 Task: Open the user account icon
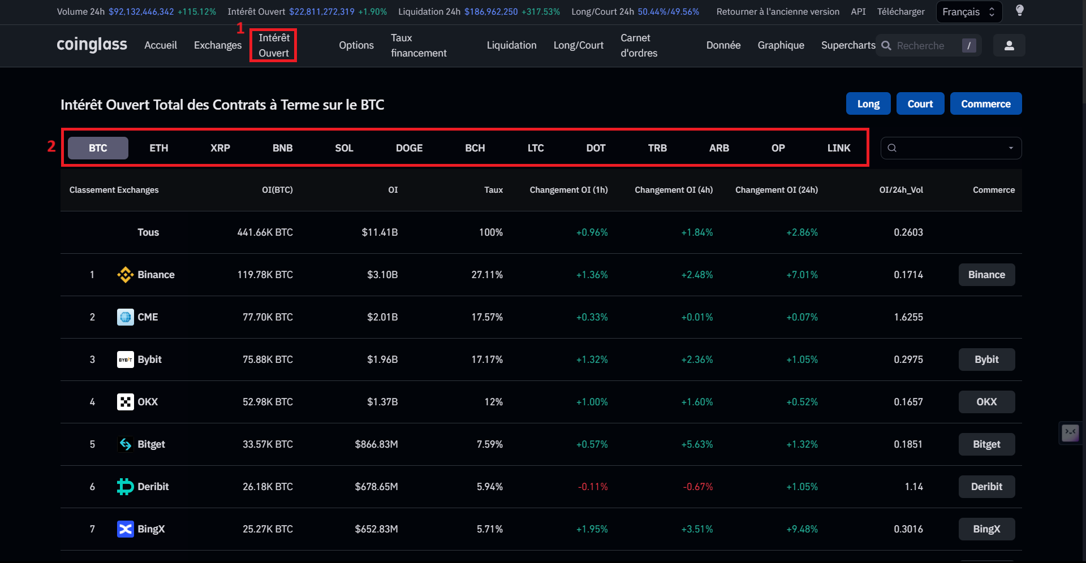coord(1009,45)
